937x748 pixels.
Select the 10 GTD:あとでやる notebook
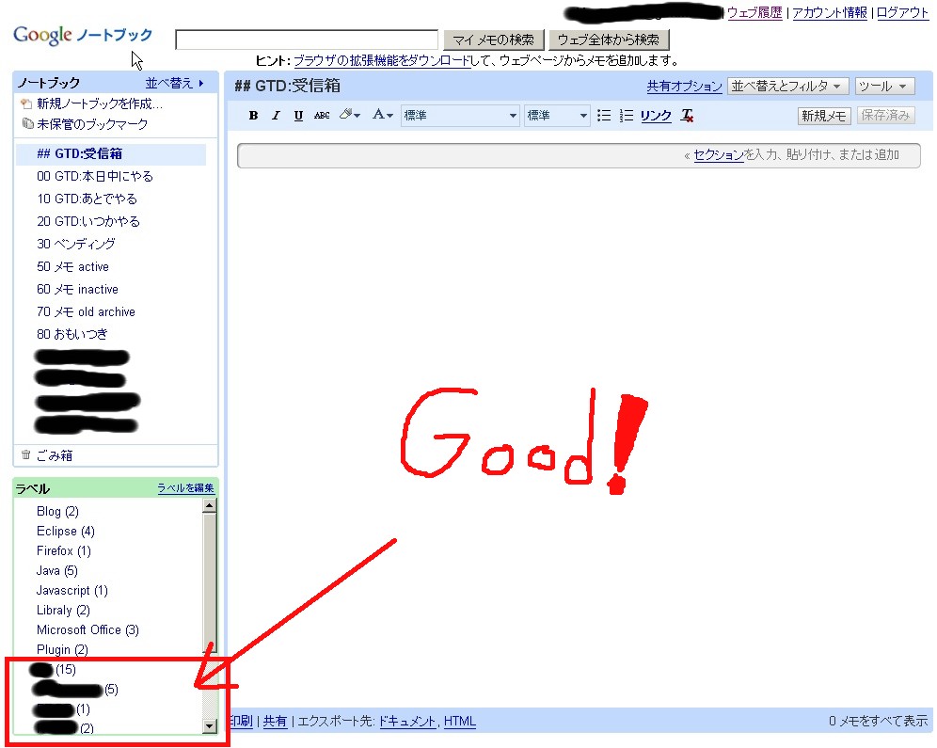pos(87,199)
